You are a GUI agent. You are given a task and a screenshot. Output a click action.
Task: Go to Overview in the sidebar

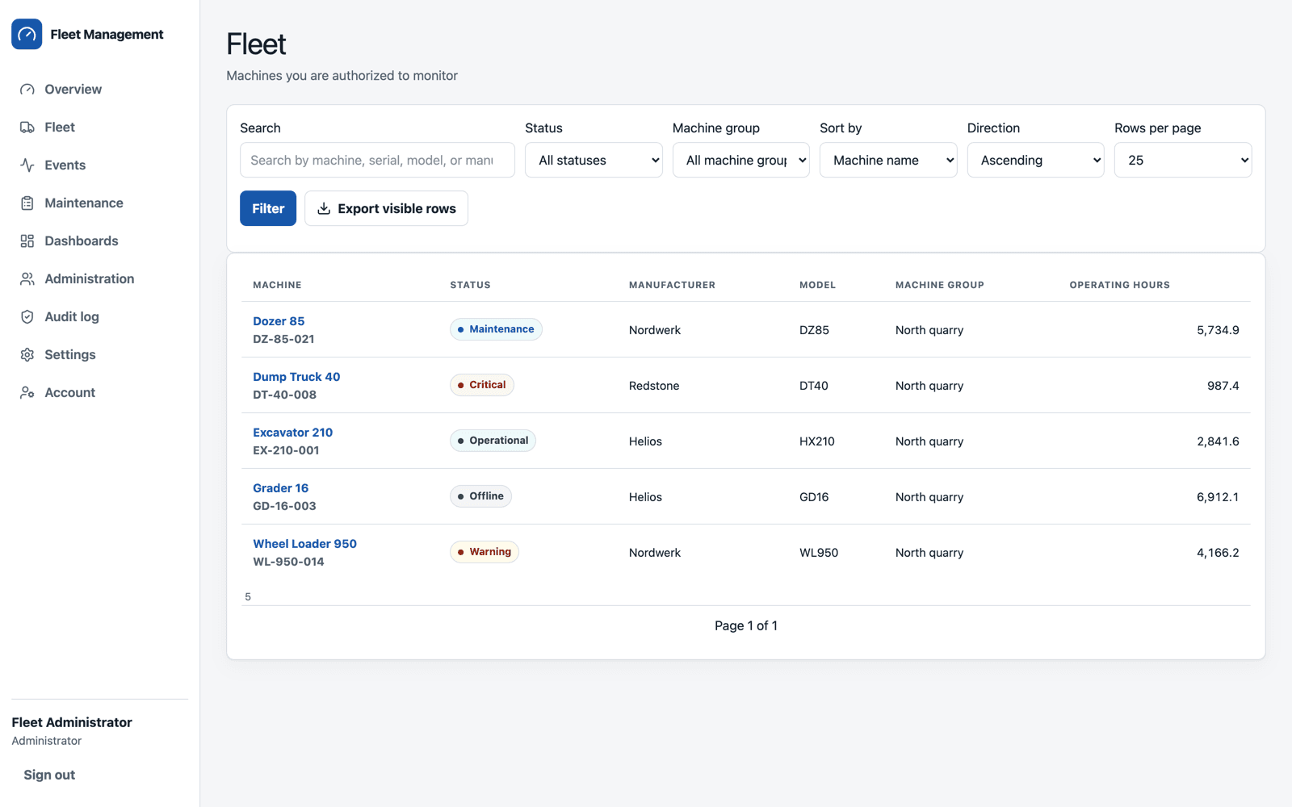[x=100, y=90]
